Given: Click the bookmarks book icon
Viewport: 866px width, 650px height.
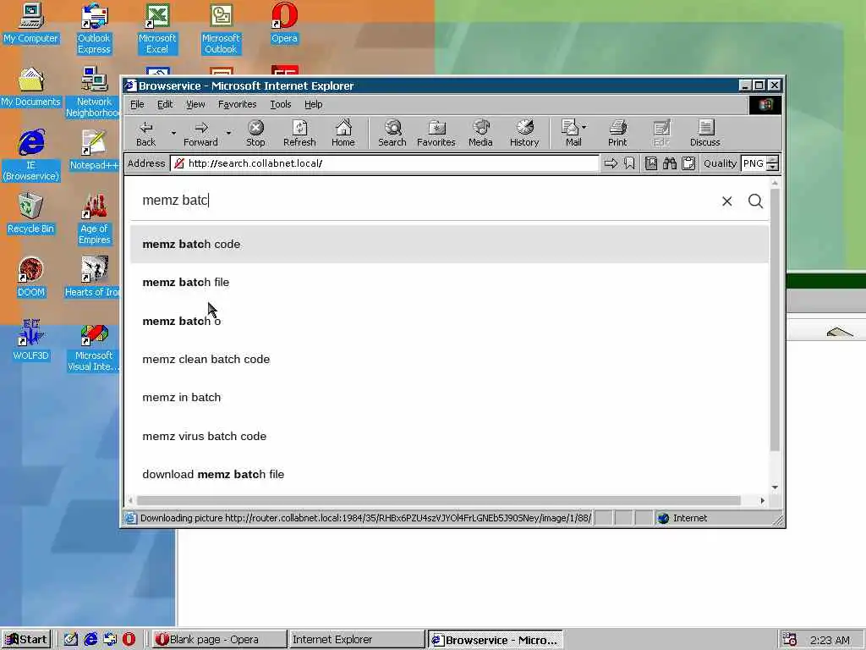Looking at the screenshot, I should pyautogui.click(x=651, y=163).
